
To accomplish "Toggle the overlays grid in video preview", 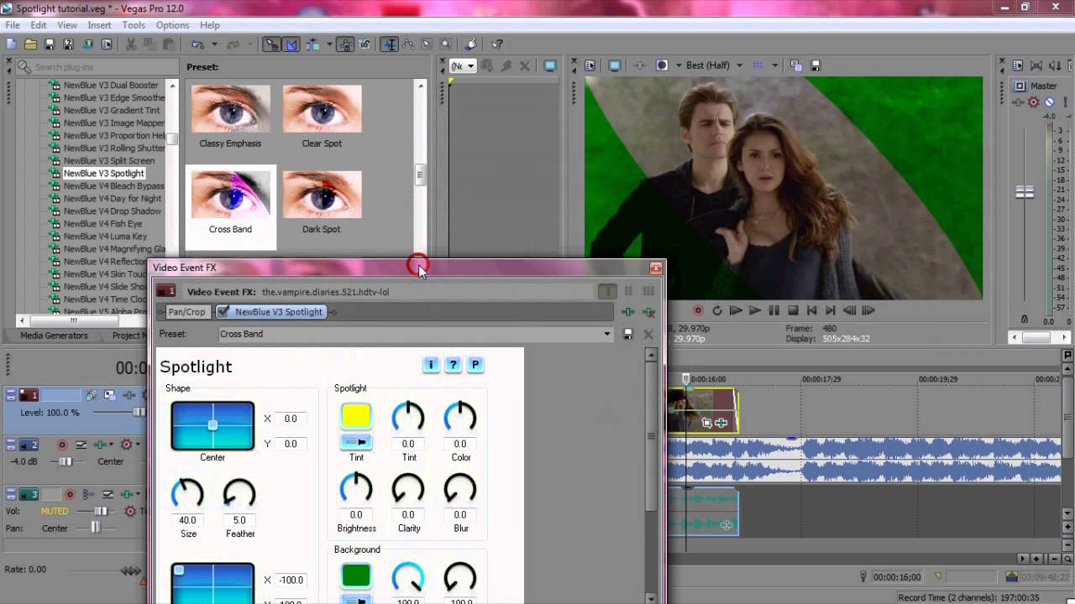I will (758, 65).
